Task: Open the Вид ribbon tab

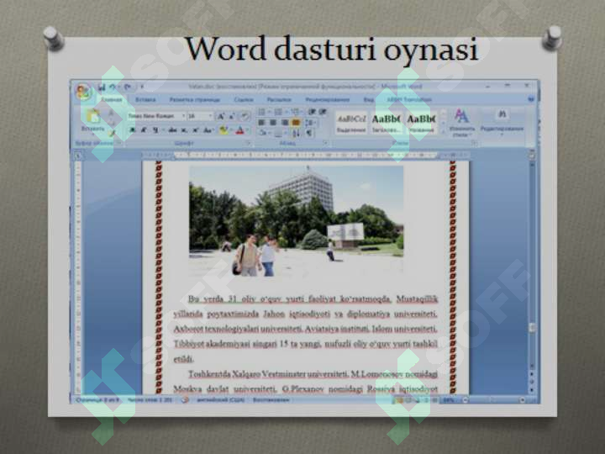Action: tap(369, 99)
